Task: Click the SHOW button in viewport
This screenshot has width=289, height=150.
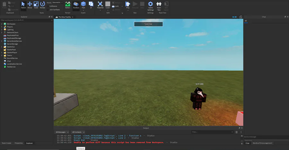Action: 148,24
